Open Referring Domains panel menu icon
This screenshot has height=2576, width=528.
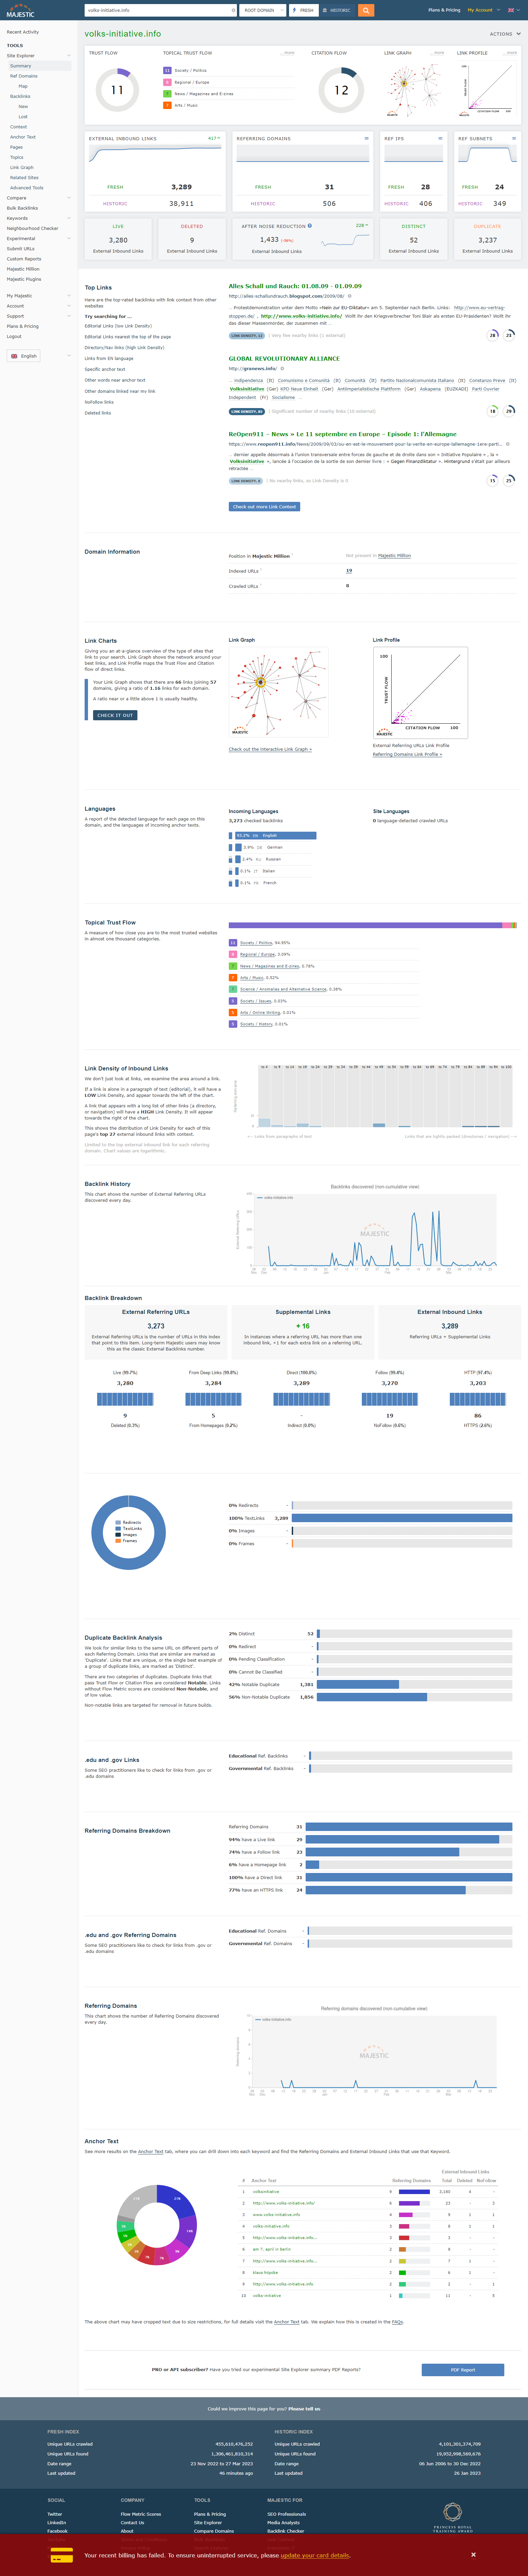[366, 139]
